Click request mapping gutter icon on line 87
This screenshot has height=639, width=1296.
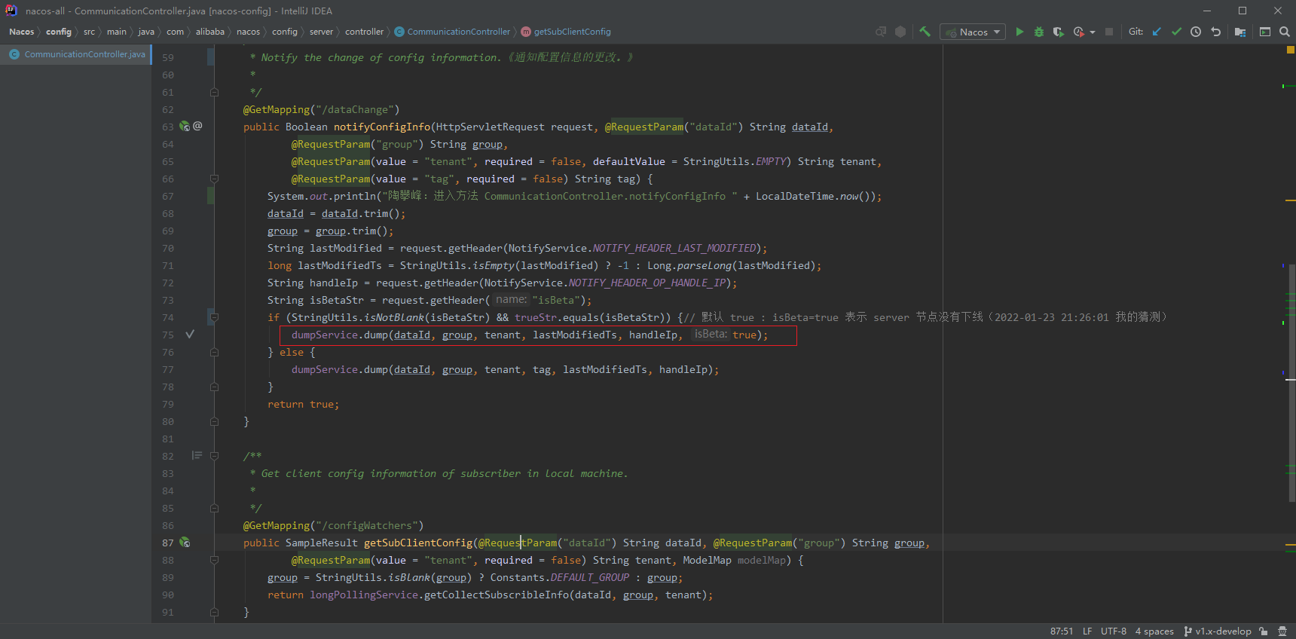[x=185, y=543]
